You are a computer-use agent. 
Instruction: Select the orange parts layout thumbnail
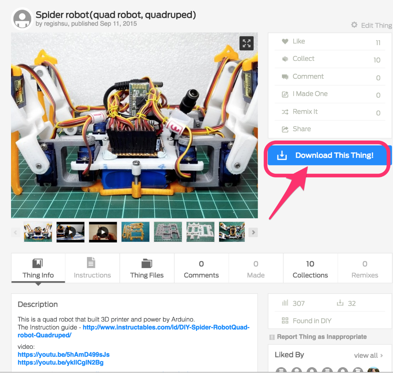click(135, 232)
